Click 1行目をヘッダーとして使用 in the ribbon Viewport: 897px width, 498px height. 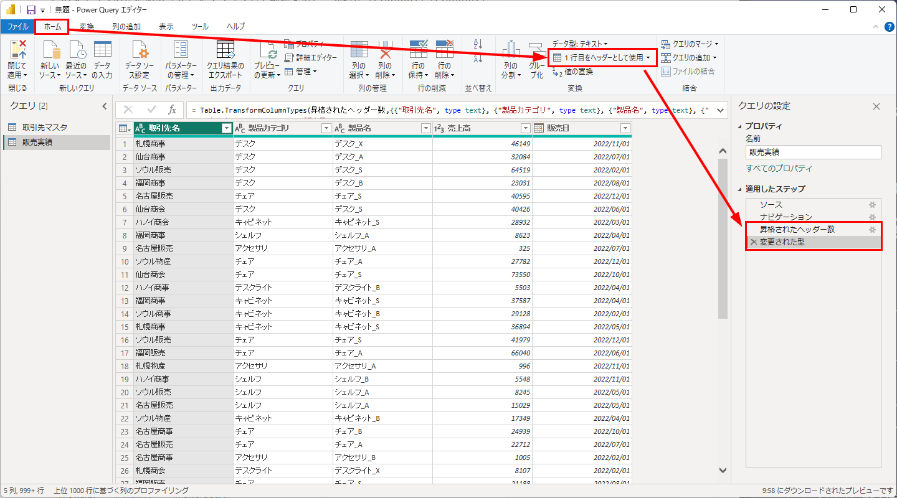[x=602, y=58]
